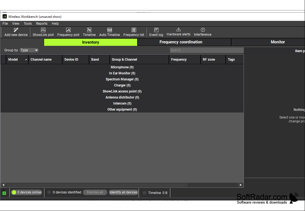This screenshot has height=211, width=305.
Task: Click the Dismiss all button
Action: (x=95, y=192)
